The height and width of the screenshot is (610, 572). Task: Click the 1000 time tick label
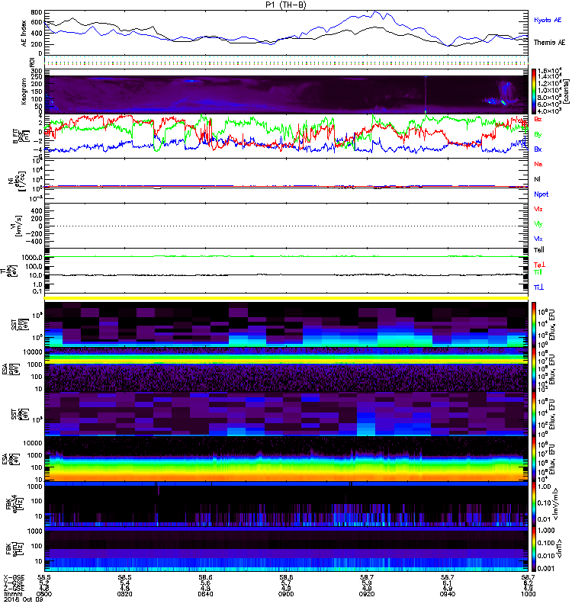click(528, 594)
